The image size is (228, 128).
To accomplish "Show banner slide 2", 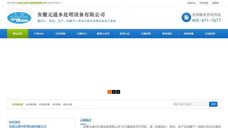I will pyautogui.click(x=114, y=92).
